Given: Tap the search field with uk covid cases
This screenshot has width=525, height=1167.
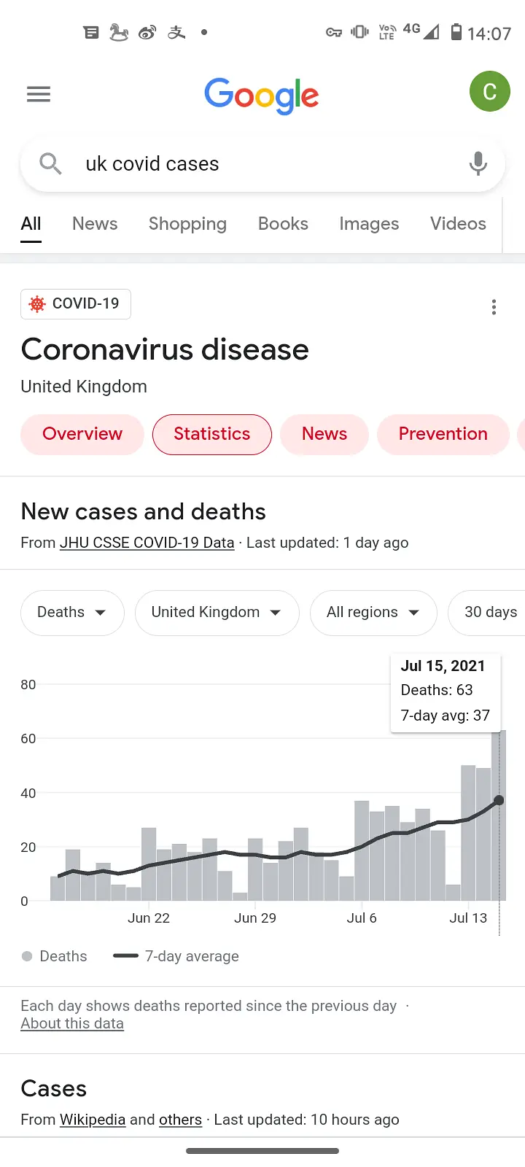Looking at the screenshot, I should (262, 164).
